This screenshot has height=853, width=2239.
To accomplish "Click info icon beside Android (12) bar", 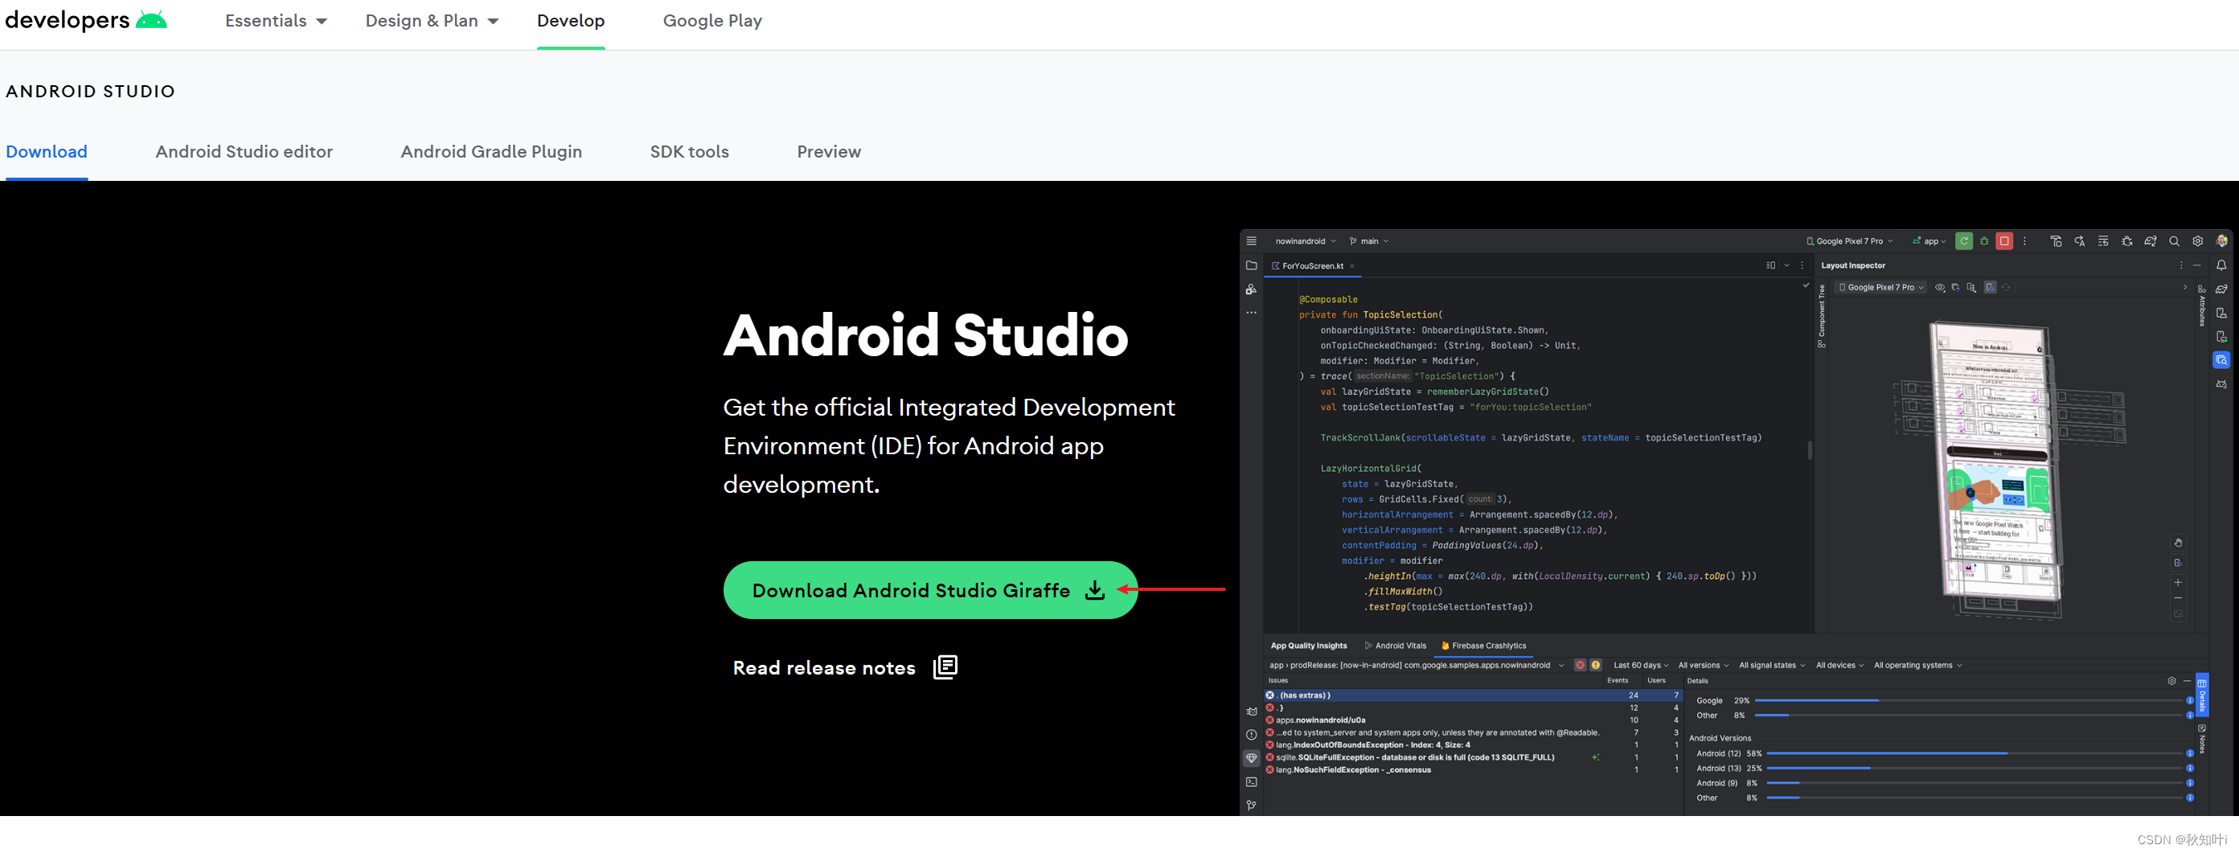I will pos(2189,753).
